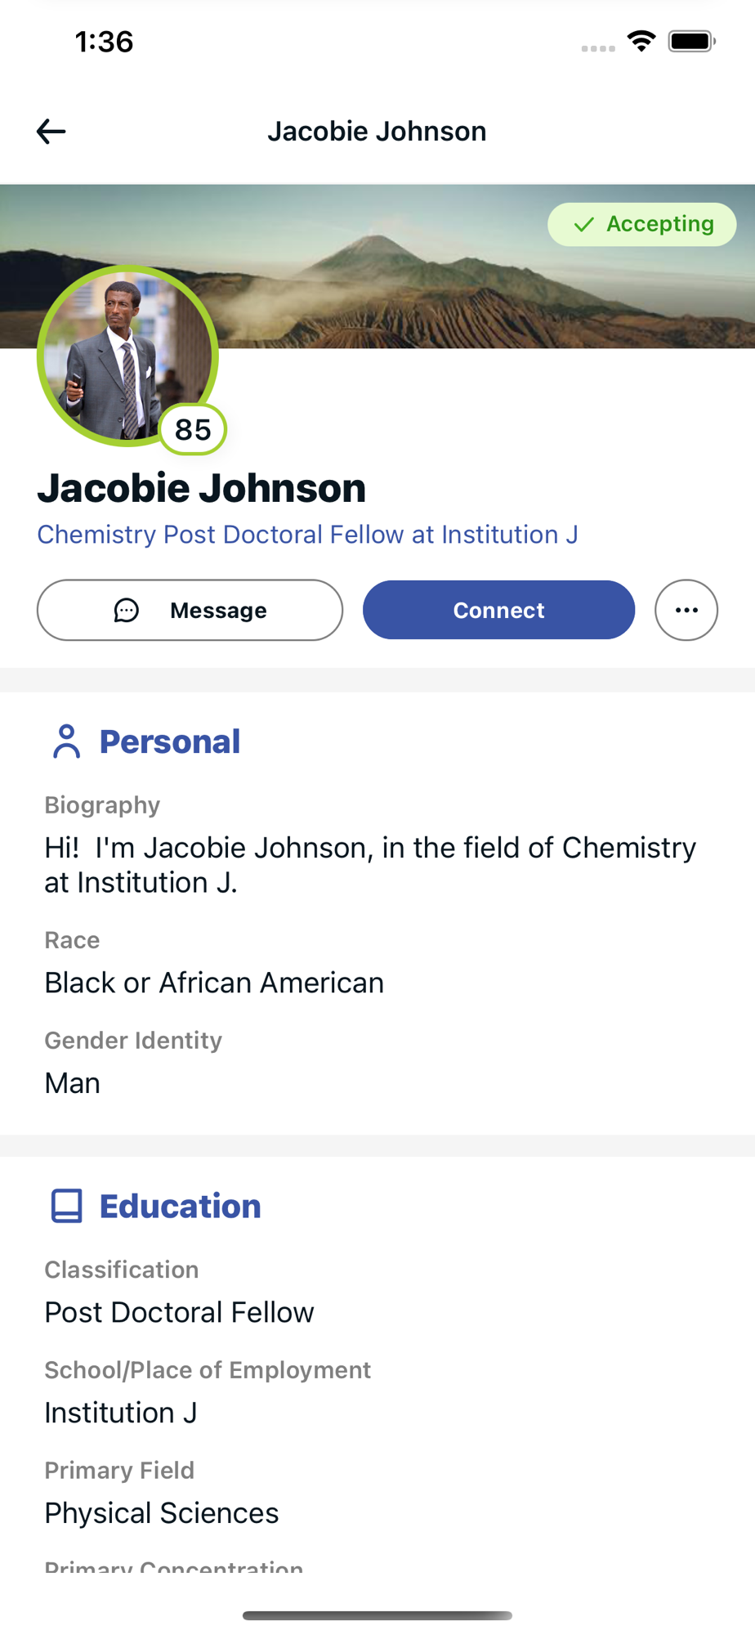
Task: Tap the Jacobie Johnson header title
Action: tap(377, 132)
